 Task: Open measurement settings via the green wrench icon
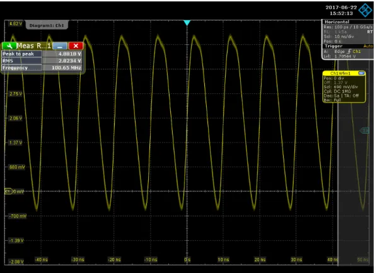(9, 45)
